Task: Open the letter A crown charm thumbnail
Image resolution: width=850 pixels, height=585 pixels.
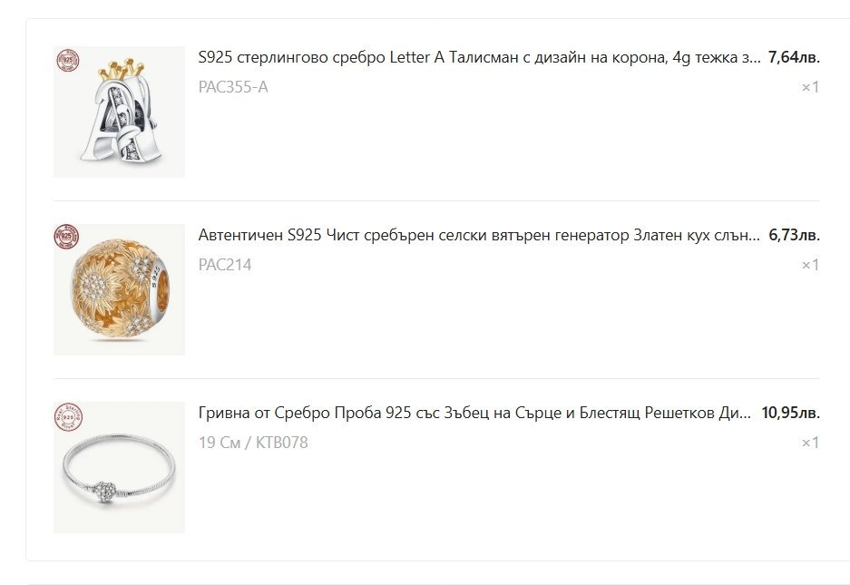Action: point(119,112)
